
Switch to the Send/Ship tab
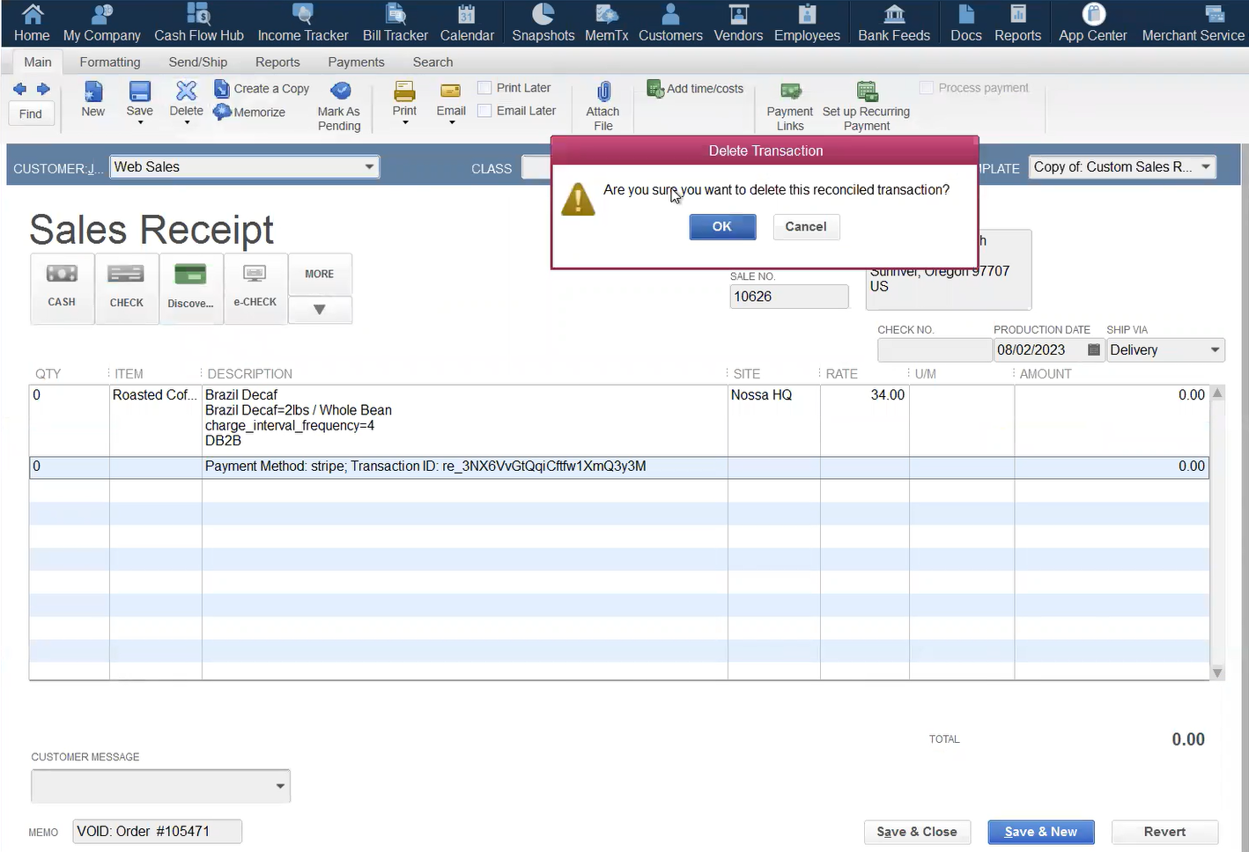click(198, 62)
